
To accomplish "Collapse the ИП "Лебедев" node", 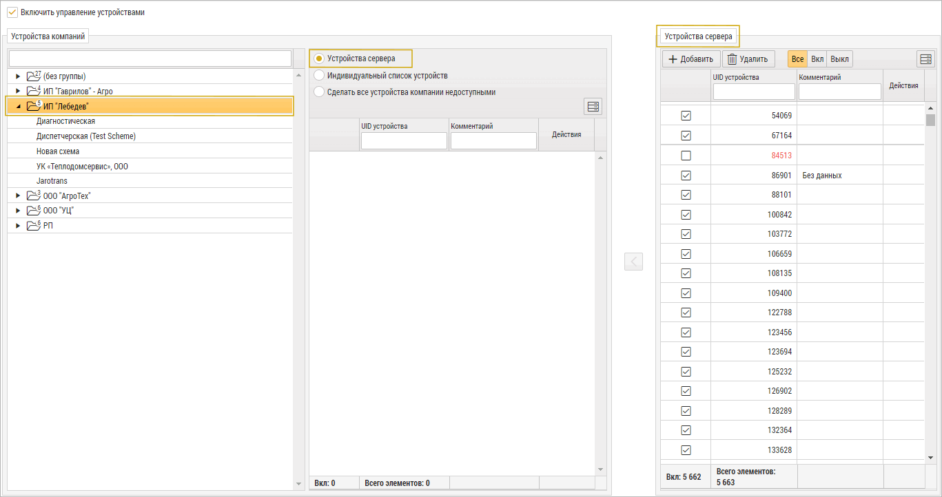I will [x=18, y=106].
